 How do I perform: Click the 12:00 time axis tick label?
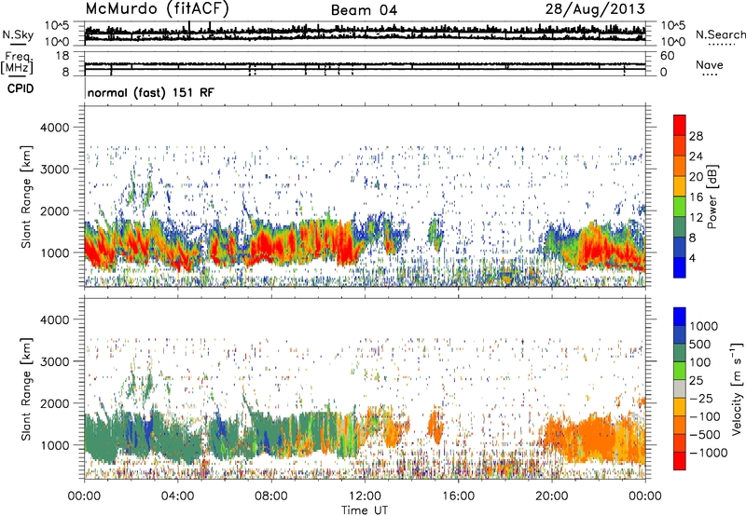[x=365, y=496]
